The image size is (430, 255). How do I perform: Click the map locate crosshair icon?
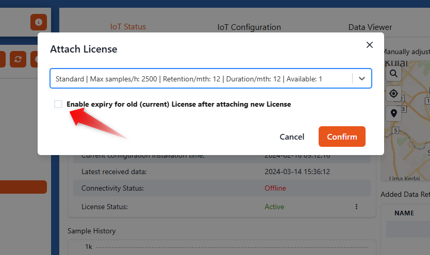393,94
